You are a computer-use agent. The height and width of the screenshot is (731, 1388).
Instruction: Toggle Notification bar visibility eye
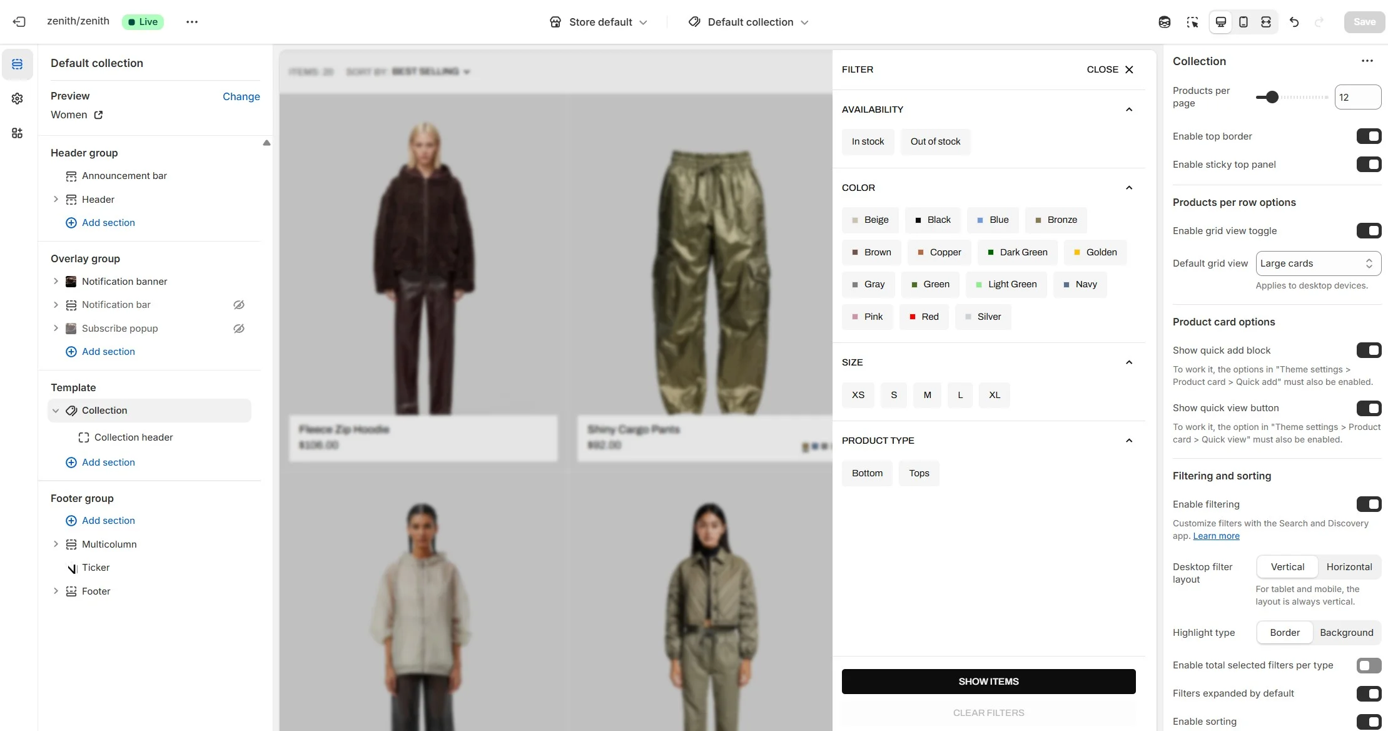click(239, 305)
